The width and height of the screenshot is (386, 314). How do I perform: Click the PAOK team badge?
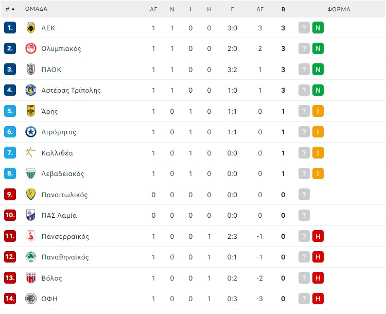(31, 69)
